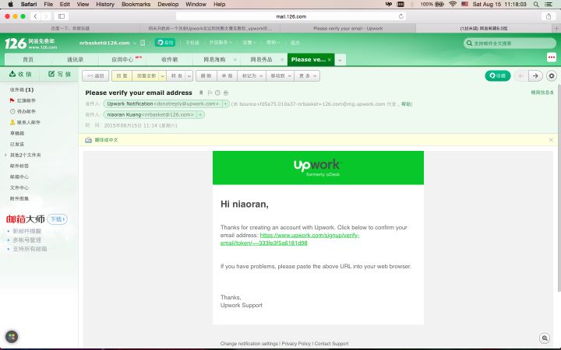Viewport: 561px width, 350px height.
Task: Collapse header details via 精简信息 toggle
Action: coord(542,93)
